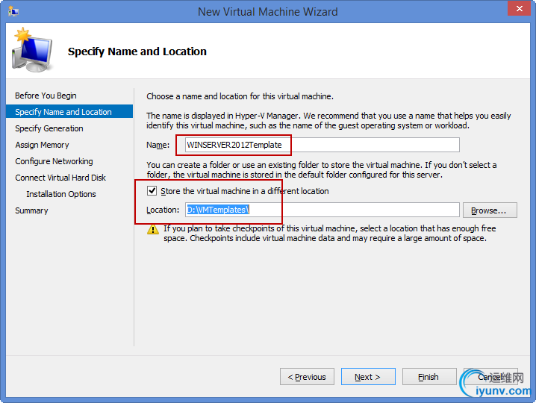Focus the Name input field
Viewport: 536px width, 403px height.
click(x=322, y=145)
